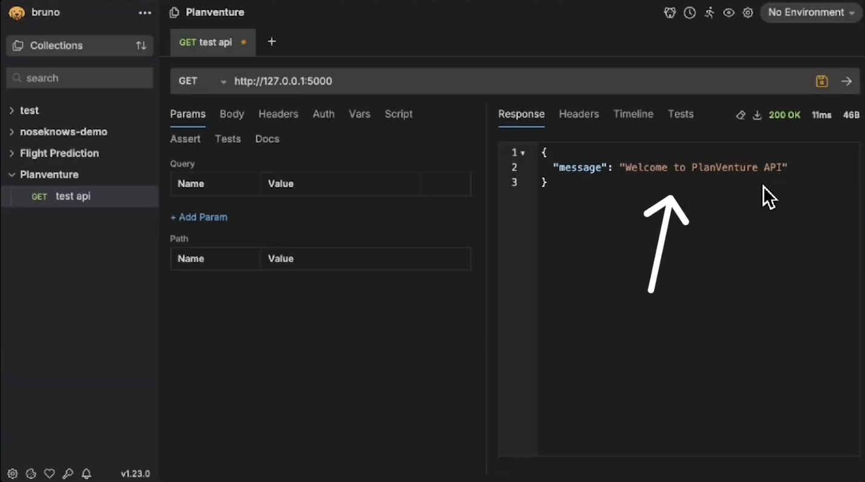Open notifications via the bell icon

[x=87, y=474]
